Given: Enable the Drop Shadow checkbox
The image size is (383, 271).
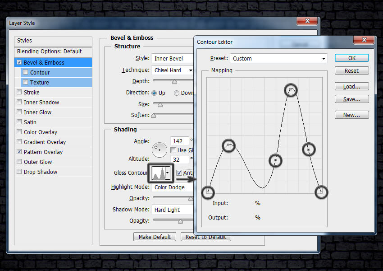Looking at the screenshot, I should (19, 172).
